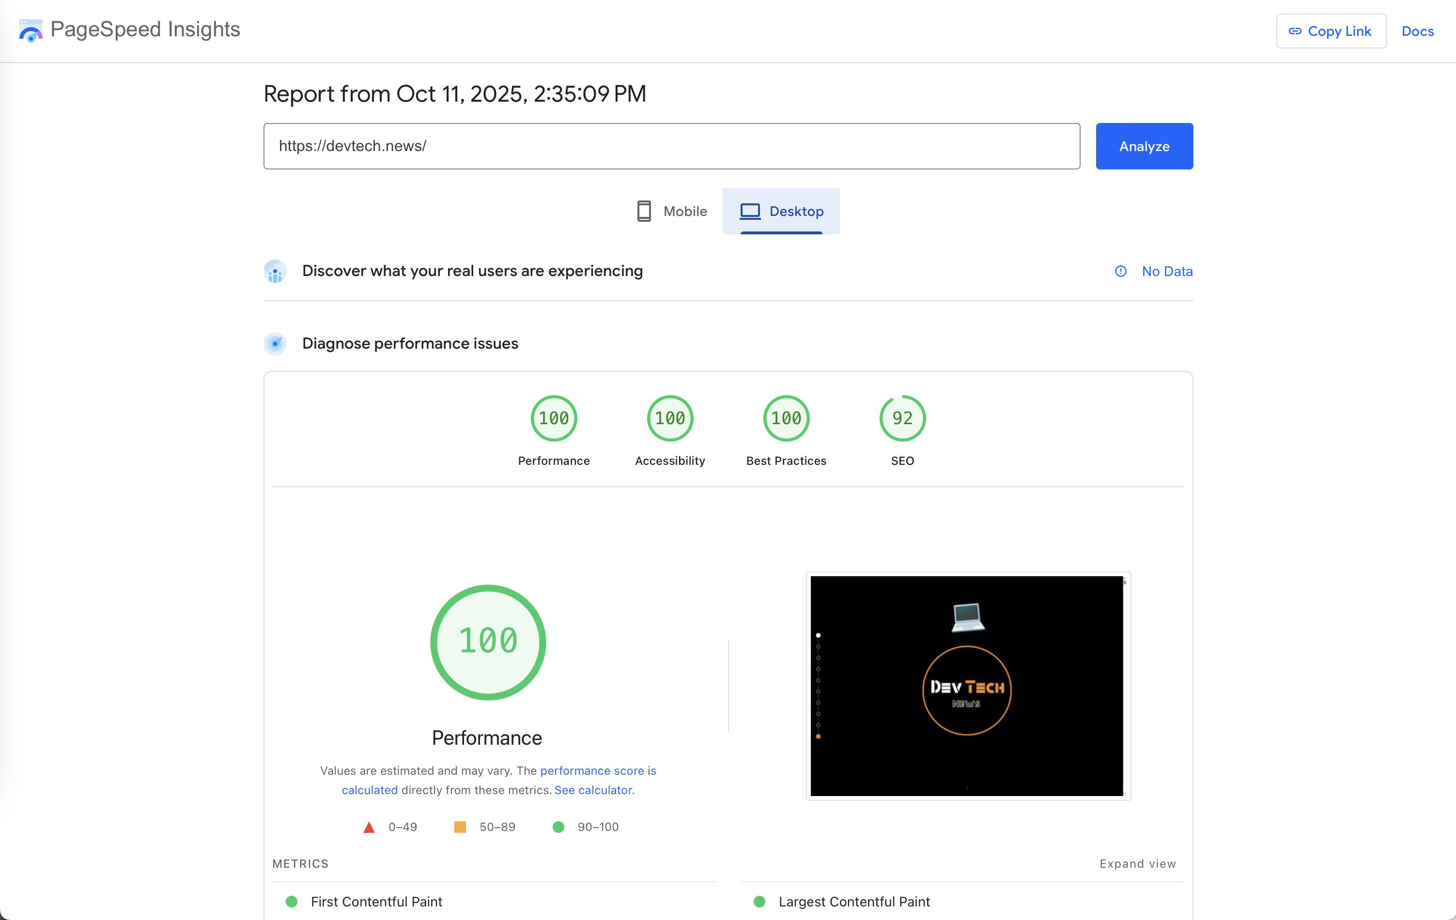Click the Diagnose performance issues icon
Screen dimensions: 1456x920
tap(275, 343)
